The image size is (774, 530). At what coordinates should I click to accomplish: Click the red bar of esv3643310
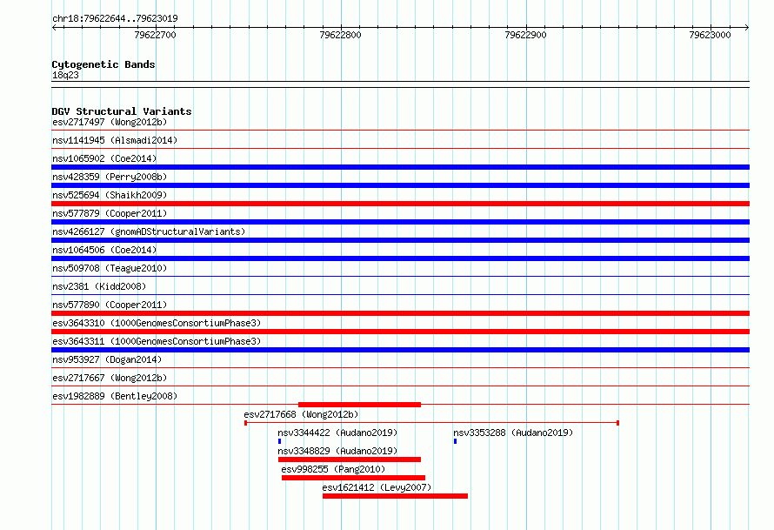(400, 332)
